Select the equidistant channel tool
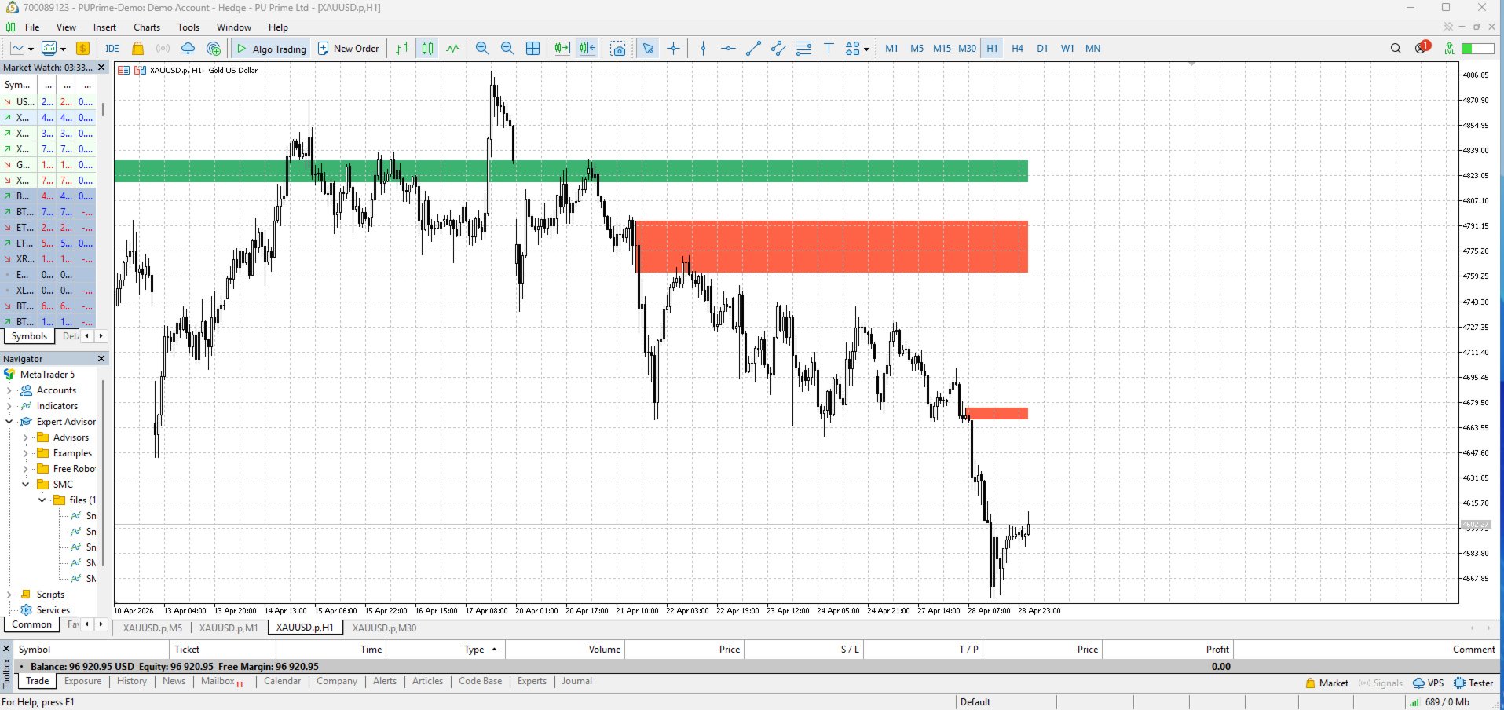Viewport: 1504px width, 710px height. (x=778, y=49)
